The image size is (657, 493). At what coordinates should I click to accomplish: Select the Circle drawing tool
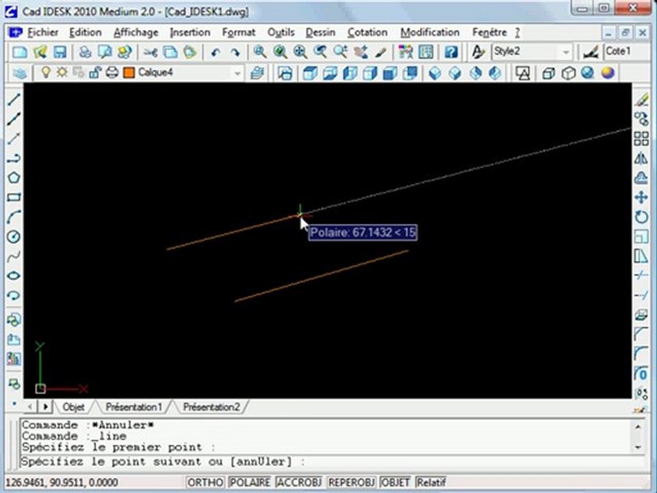tap(14, 236)
